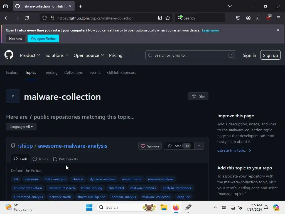Viewport: 285px width, 214px height.
Task: Open the notifications bell icon
Action: point(266,207)
